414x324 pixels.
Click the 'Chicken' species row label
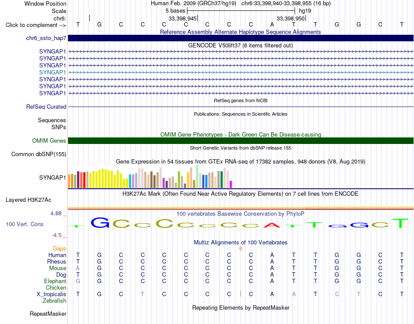tap(56, 287)
